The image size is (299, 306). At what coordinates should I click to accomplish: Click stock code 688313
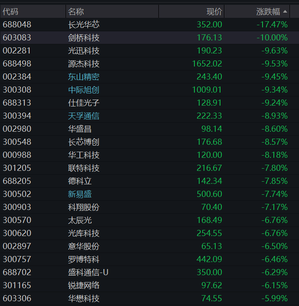[17, 103]
